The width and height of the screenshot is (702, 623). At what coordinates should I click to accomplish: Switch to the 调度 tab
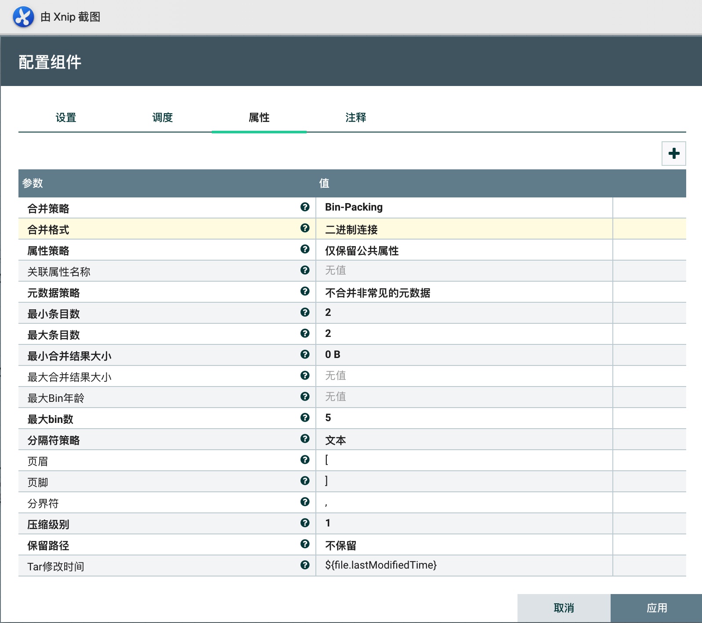click(163, 118)
